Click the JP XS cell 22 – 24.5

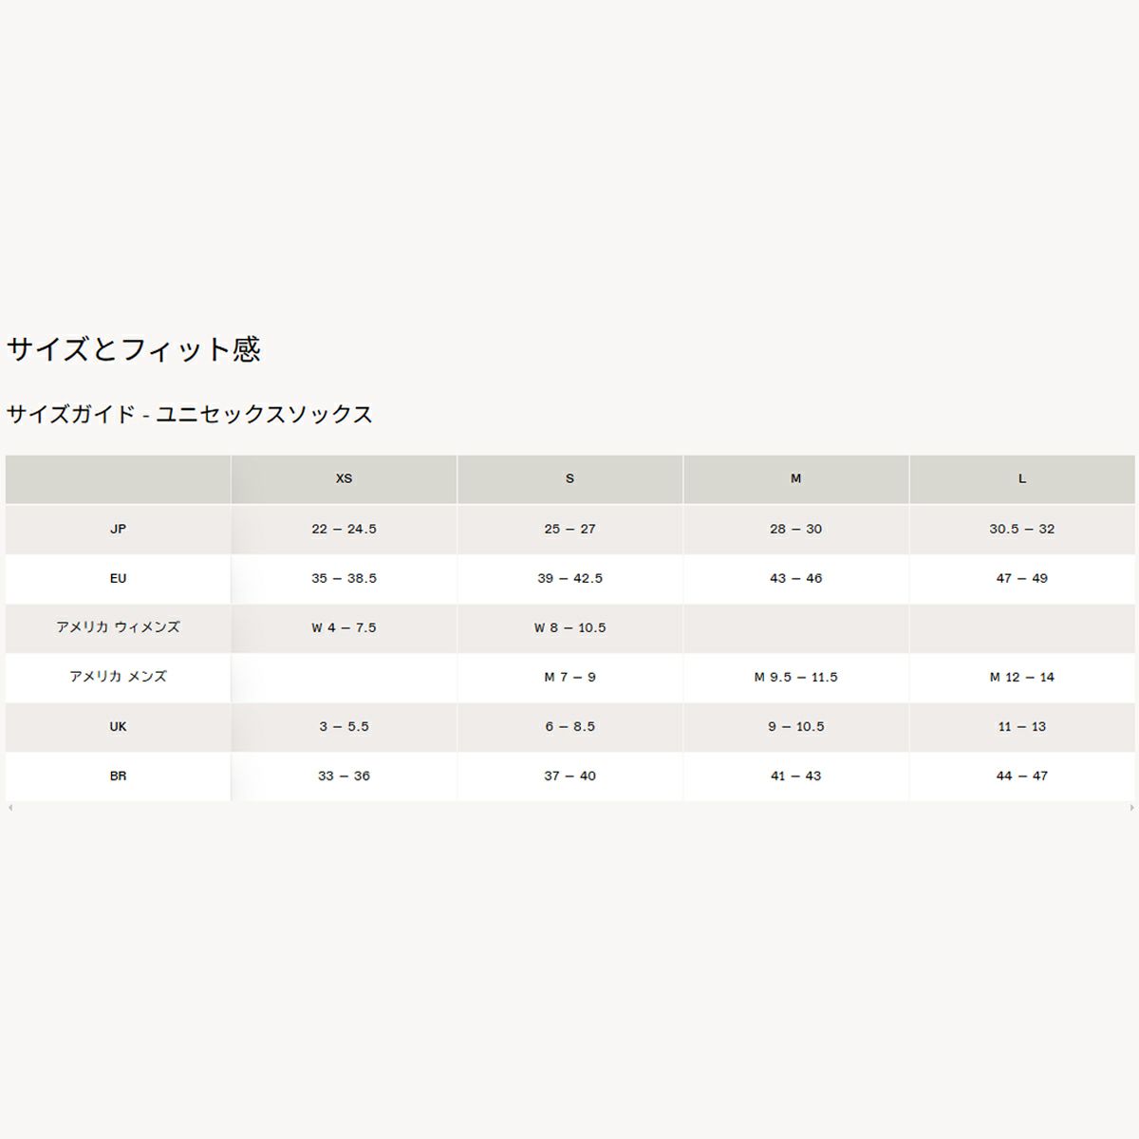[x=344, y=529]
